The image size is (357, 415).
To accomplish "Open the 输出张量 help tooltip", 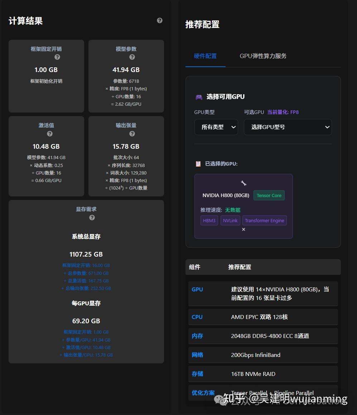I will click(x=132, y=133).
